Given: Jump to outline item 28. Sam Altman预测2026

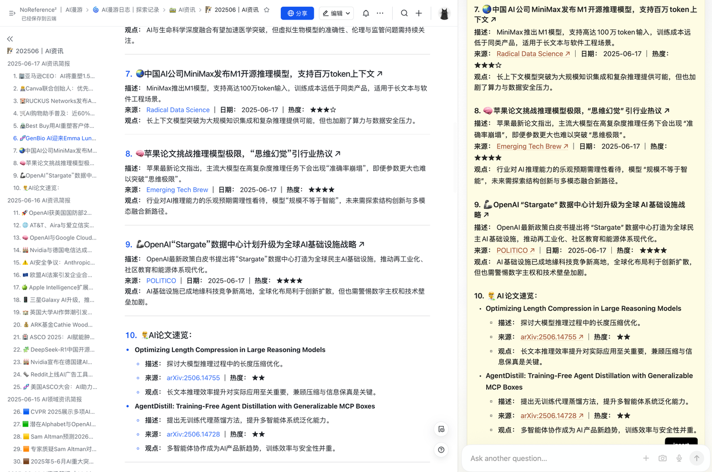Looking at the screenshot, I should (53, 436).
